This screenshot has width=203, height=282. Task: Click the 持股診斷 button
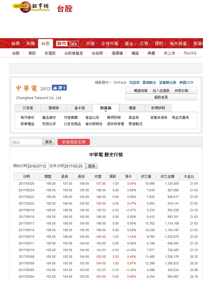181,90
